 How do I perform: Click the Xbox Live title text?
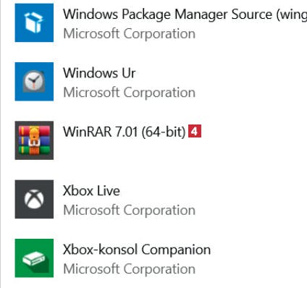91,190
